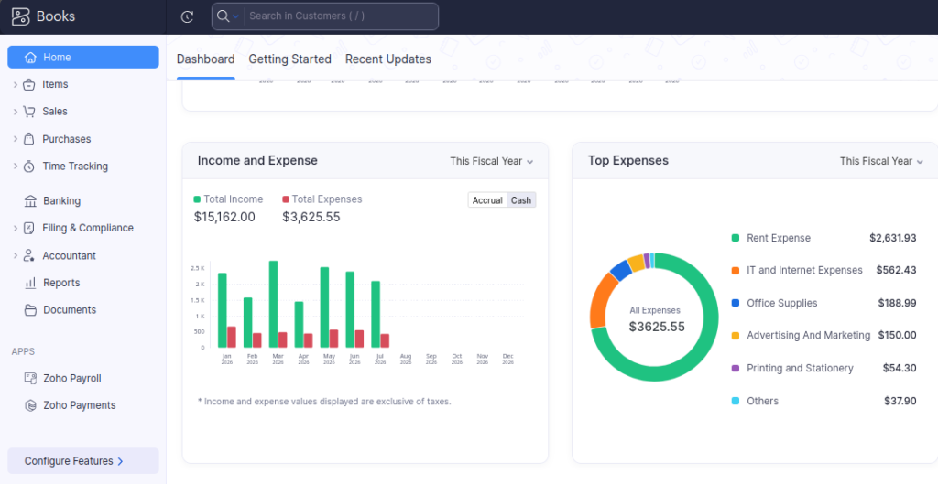Click the Others light blue swatch
Viewport: 938px width, 484px height.
[x=736, y=401]
